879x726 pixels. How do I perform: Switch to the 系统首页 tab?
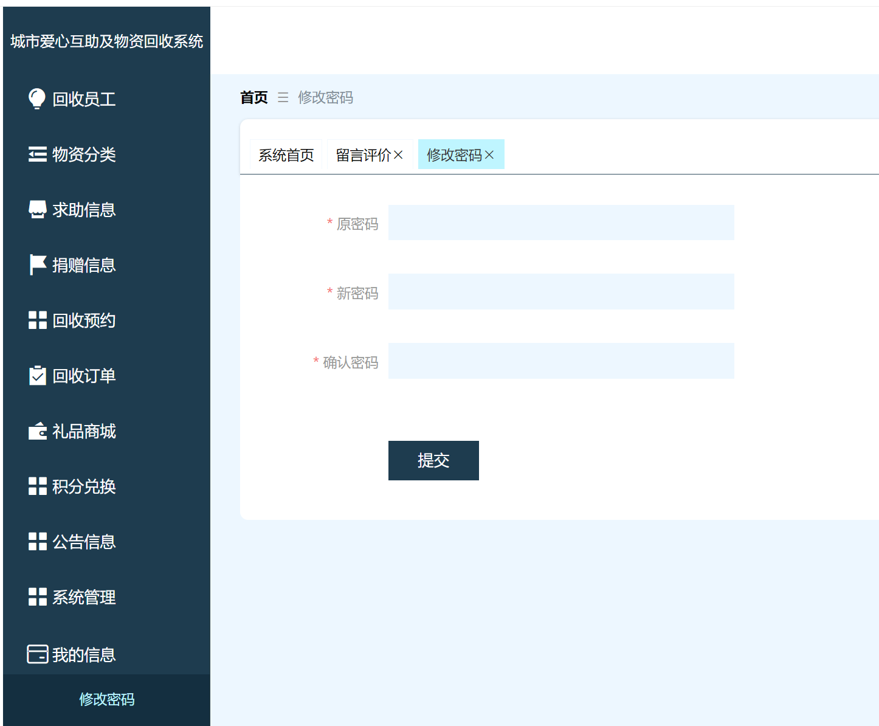click(x=286, y=154)
